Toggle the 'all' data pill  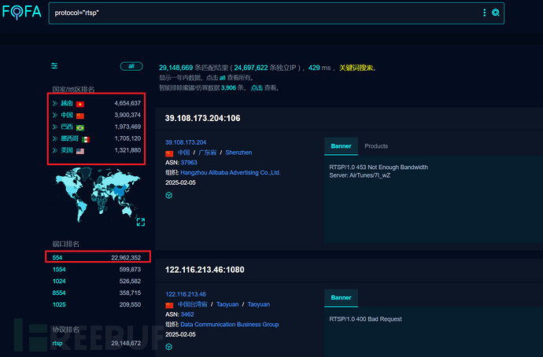coord(131,66)
